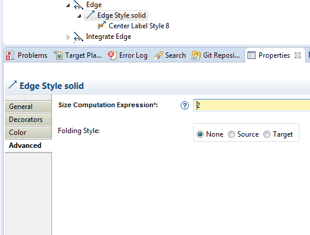The image size is (310, 235).
Task: Click the Problems view icon
Action: (x=10, y=55)
